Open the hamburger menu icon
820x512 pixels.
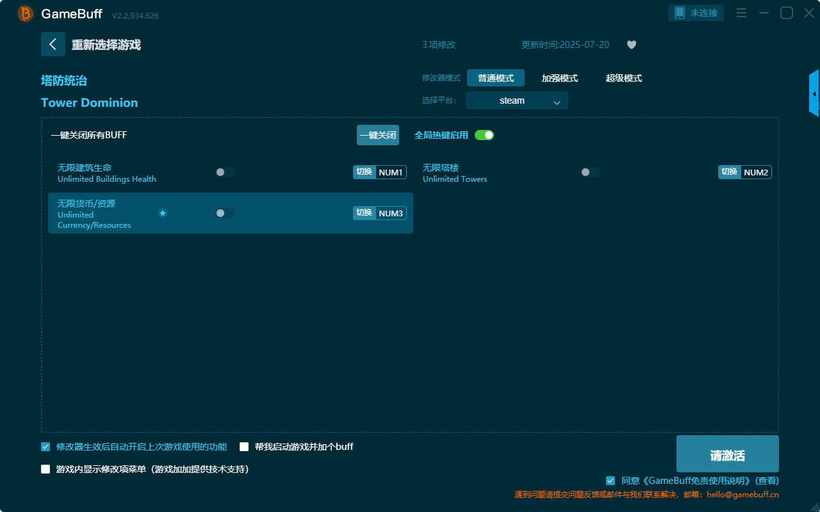741,13
